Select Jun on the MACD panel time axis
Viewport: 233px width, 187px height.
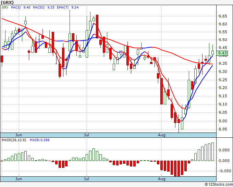click(x=19, y=179)
